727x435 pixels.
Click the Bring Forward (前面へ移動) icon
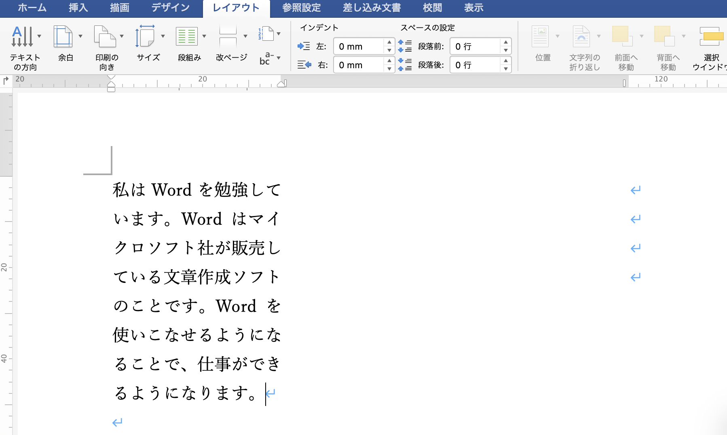click(623, 36)
